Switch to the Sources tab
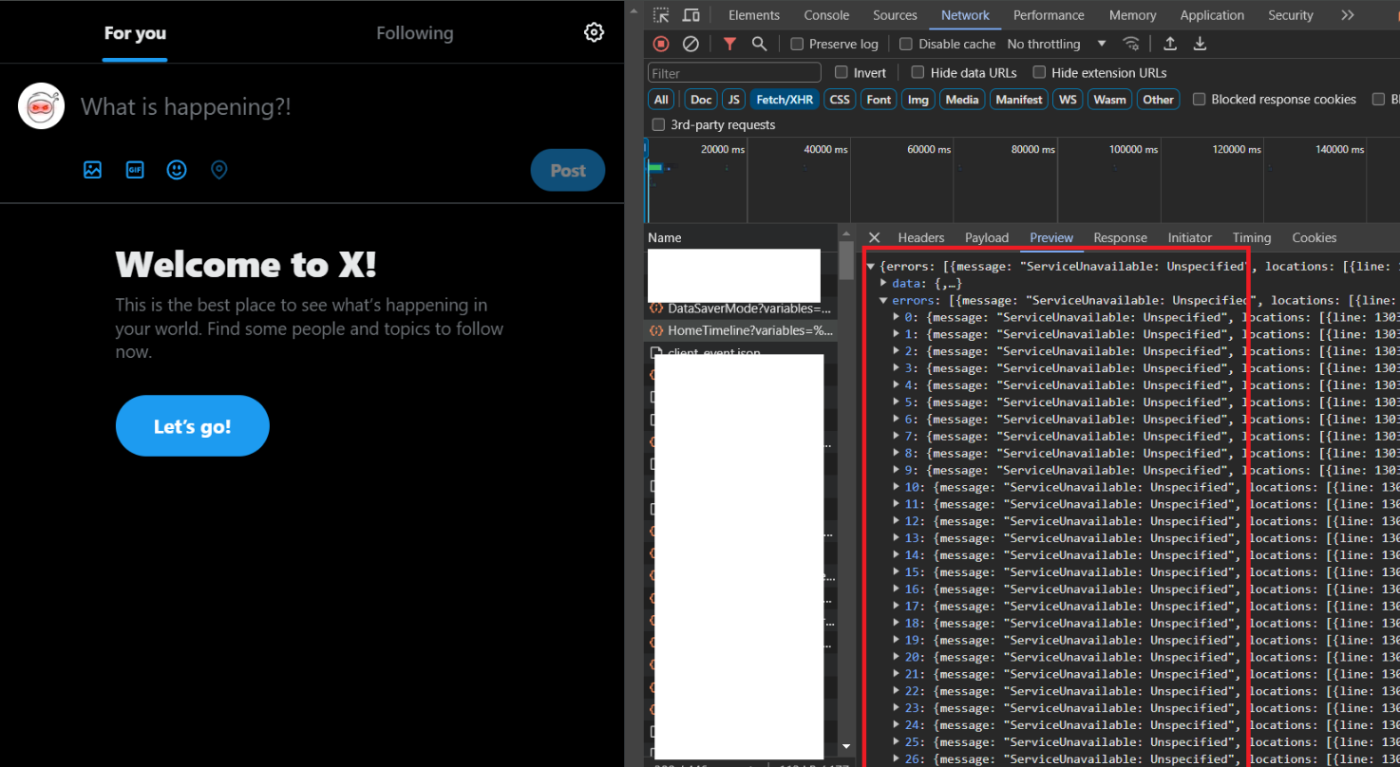Screen dimensions: 1400x767 (x=895, y=15)
